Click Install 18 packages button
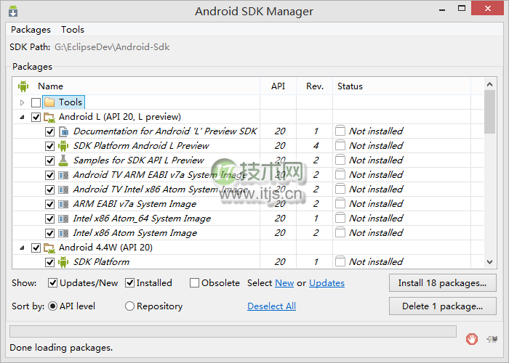The height and width of the screenshot is (363, 509). tap(442, 283)
